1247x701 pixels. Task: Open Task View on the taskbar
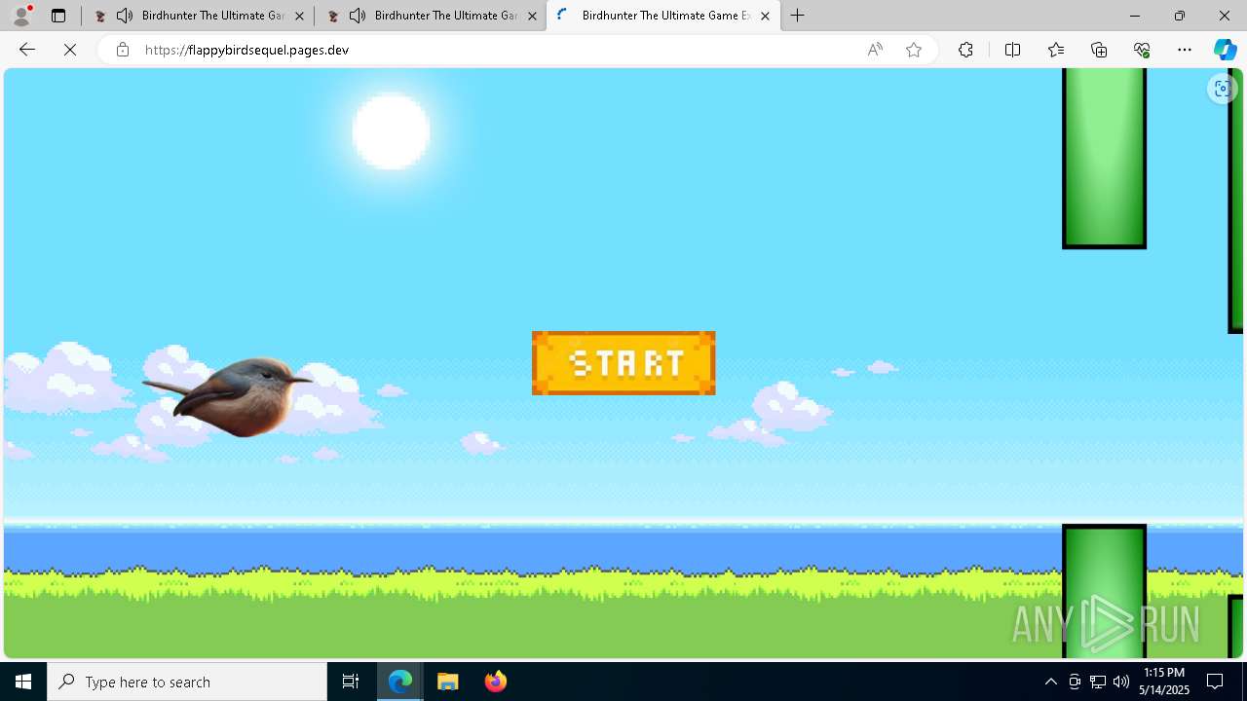(x=351, y=682)
